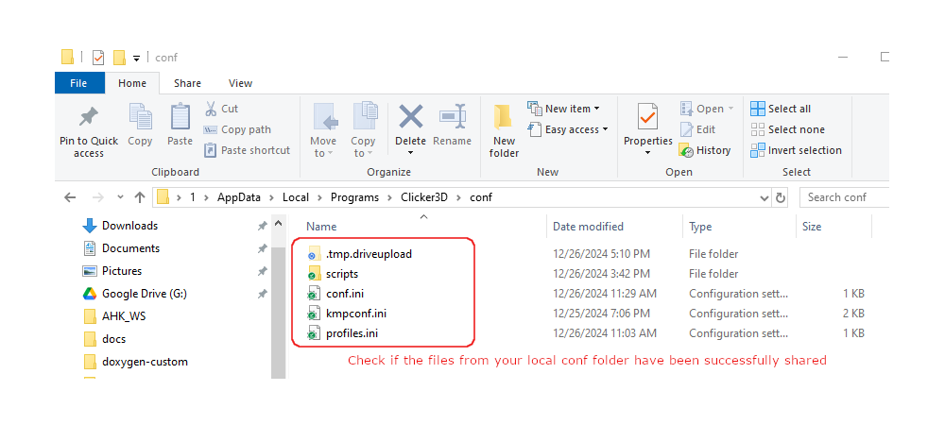Sort by the Date modified column header
The height and width of the screenshot is (425, 945).
pos(588,227)
